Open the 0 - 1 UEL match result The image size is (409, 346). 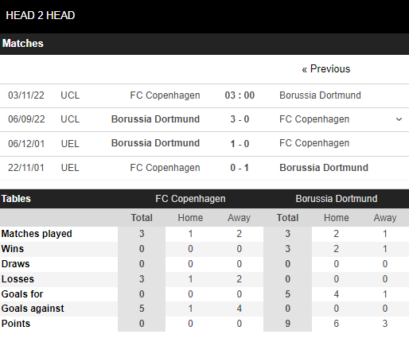[240, 168]
